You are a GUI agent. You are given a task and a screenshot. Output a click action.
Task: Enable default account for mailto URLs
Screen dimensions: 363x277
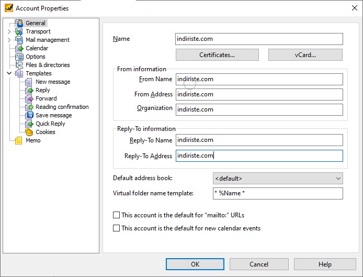(116, 215)
